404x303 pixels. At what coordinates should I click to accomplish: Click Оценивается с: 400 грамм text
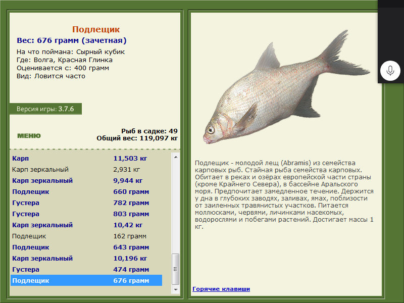click(x=63, y=68)
